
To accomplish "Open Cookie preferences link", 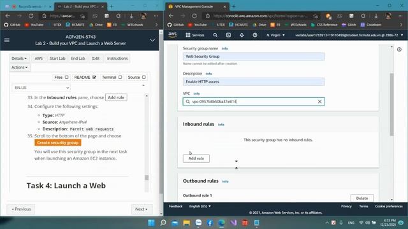I will click(x=389, y=206).
